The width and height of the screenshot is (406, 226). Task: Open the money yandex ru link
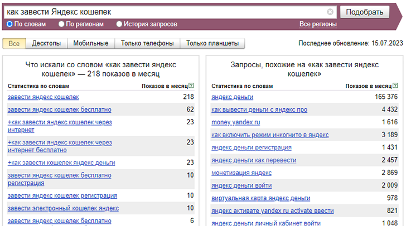[235, 122]
